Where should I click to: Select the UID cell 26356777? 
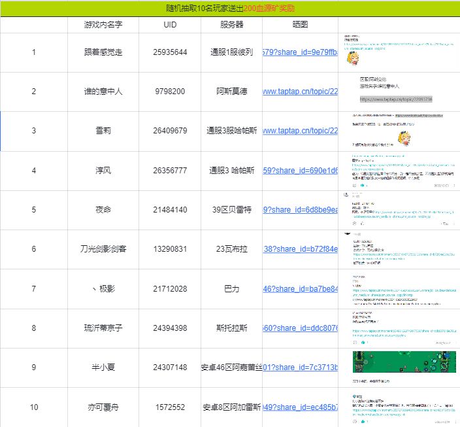click(x=170, y=171)
